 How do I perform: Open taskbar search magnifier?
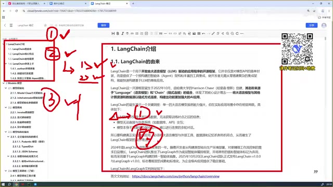coord(9,184)
